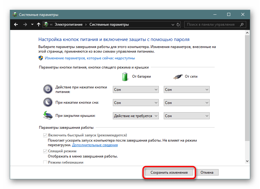Viewport: 260px width, 189px height.
Task: Click the 'Сохранить изменения' button
Action: click(x=169, y=172)
